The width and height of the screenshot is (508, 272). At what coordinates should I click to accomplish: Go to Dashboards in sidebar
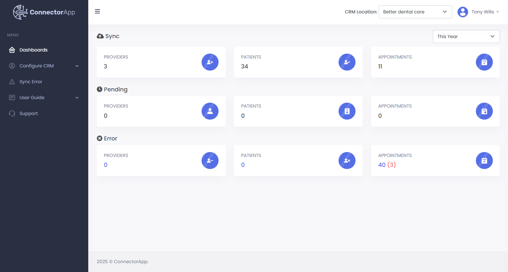click(44, 50)
